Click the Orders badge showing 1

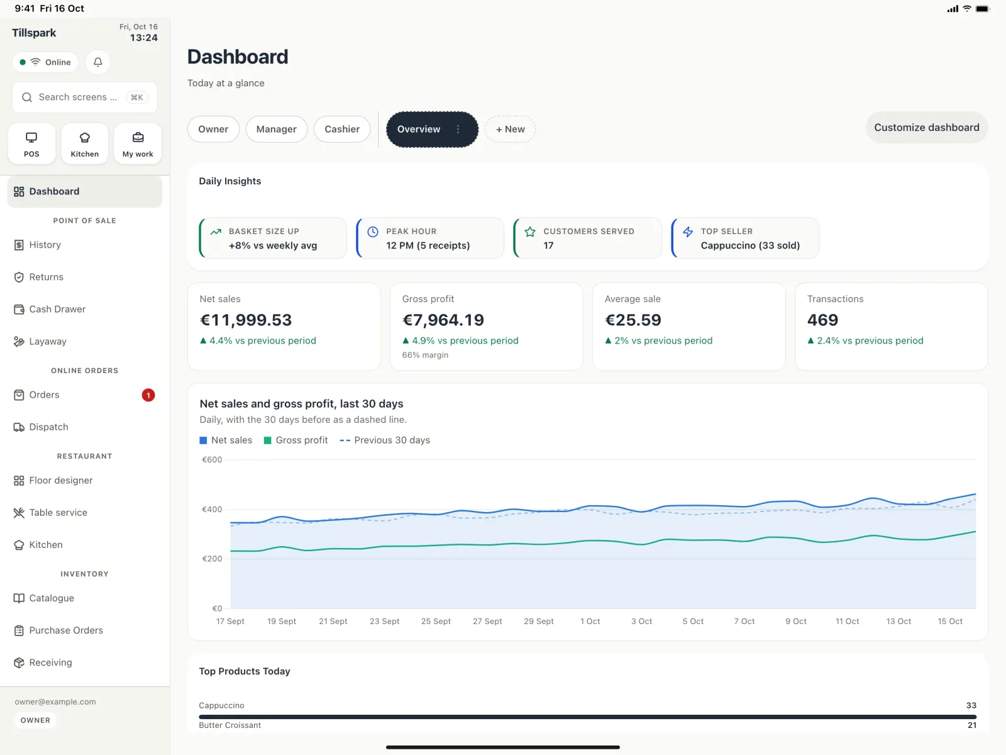coord(148,395)
